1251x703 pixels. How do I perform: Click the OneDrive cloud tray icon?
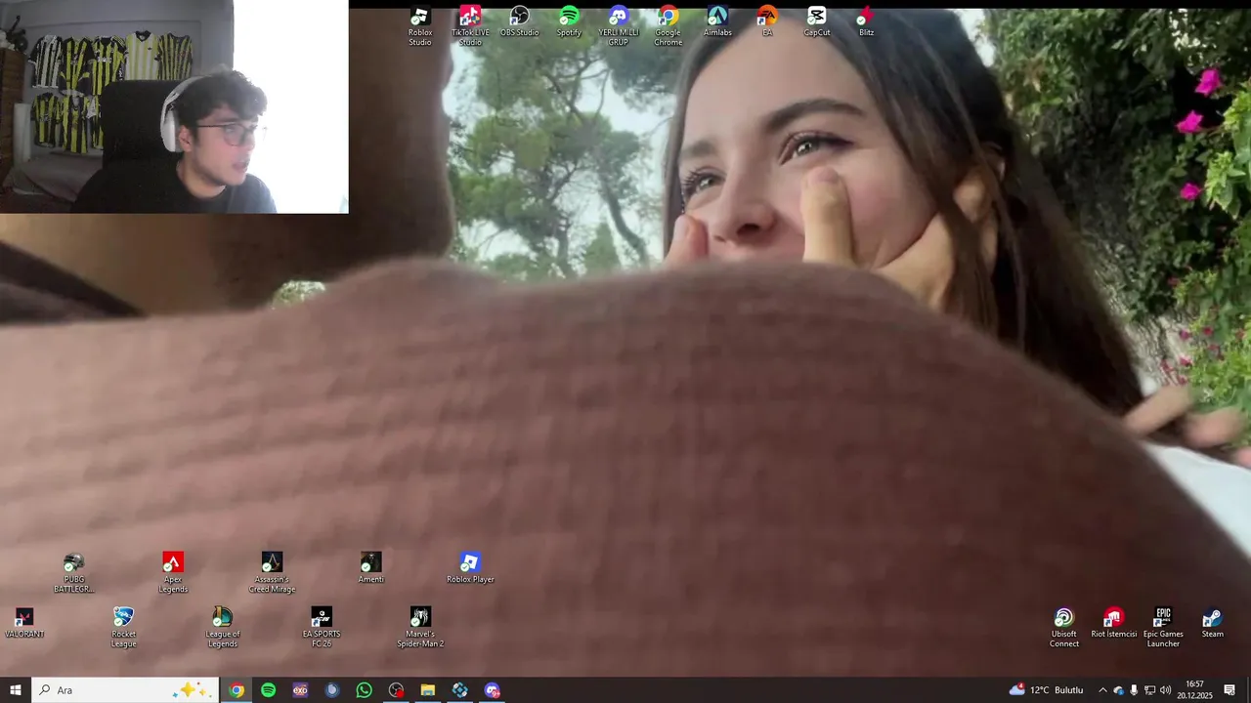point(1119,690)
